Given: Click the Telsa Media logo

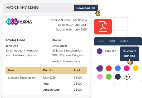Looking at the screenshot, I should 19,22.
